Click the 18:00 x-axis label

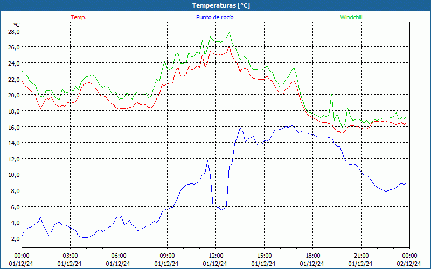[312, 256]
